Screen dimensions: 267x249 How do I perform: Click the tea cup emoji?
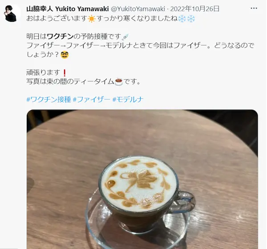[119, 82]
